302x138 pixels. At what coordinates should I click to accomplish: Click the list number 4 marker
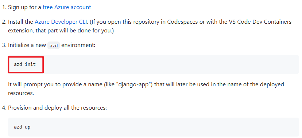click(4, 108)
